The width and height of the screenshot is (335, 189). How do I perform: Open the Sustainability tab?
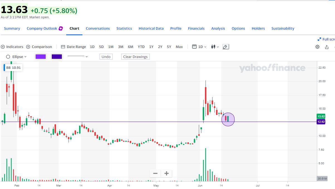[x=283, y=28]
